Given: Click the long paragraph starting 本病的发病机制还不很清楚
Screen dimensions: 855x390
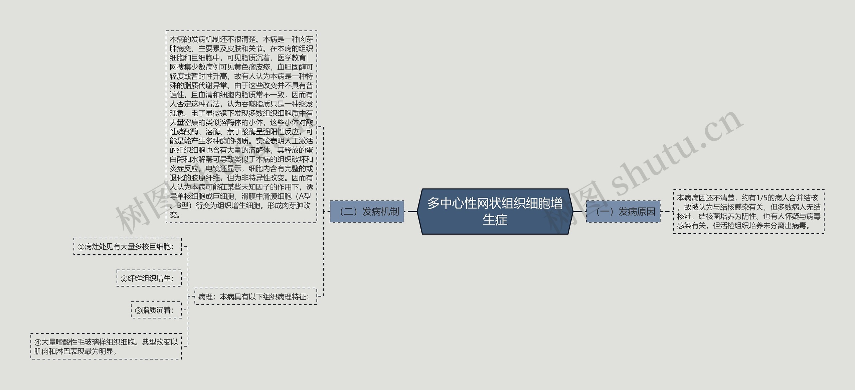Looking at the screenshot, I should 241,127.
